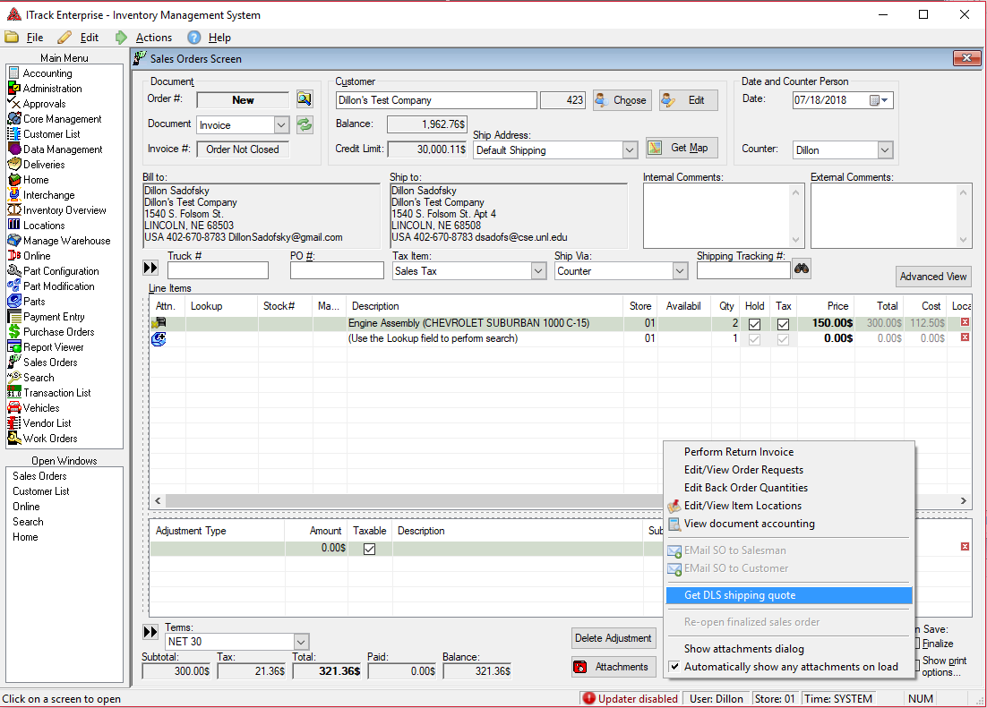This screenshot has width=987, height=708.
Task: Toggle Tax checkbox for Engine Assembly item
Action: point(783,324)
